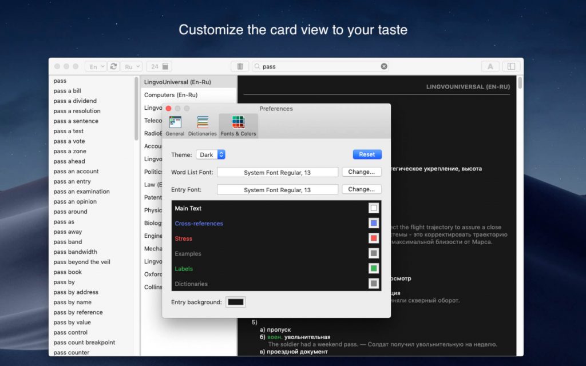Open the Dictionaries preferences pane
The width and height of the screenshot is (586, 366).
click(x=203, y=126)
